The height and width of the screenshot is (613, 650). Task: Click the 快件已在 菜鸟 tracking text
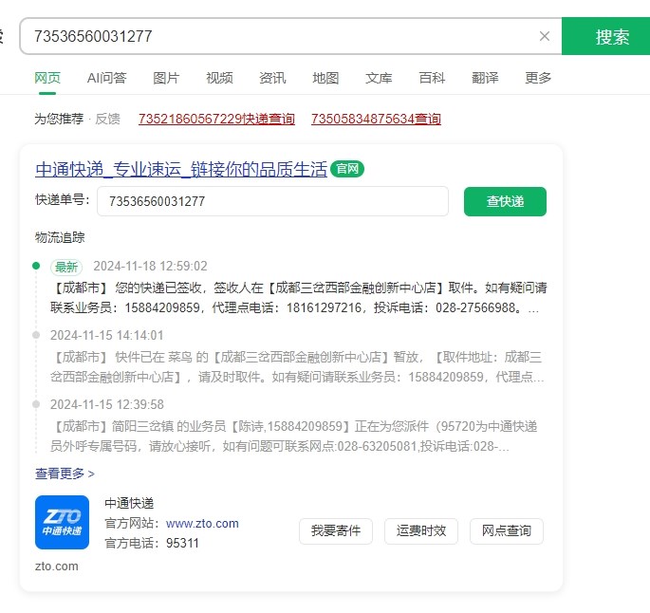point(297,367)
